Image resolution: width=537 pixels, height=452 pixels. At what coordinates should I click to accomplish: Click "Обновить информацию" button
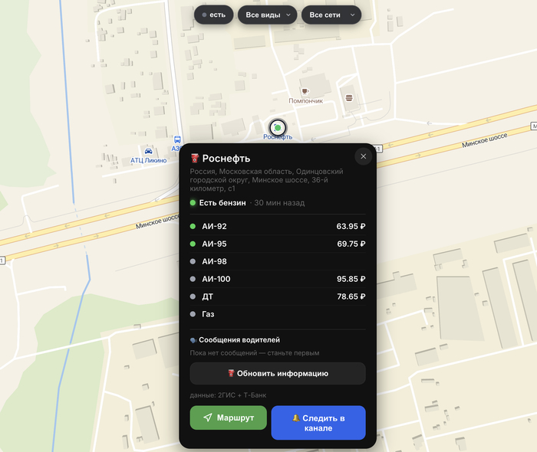(x=278, y=373)
